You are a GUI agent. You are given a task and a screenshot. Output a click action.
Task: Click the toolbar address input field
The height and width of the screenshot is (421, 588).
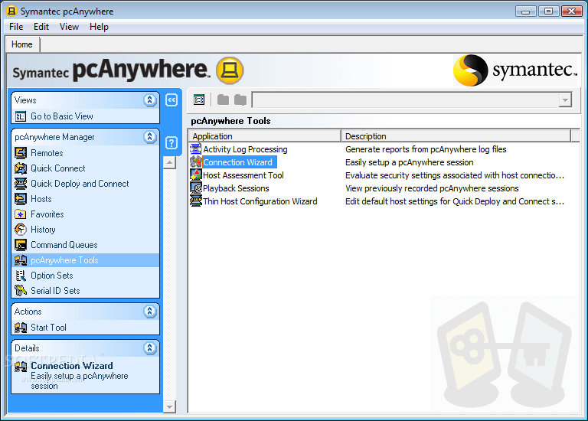pos(405,100)
